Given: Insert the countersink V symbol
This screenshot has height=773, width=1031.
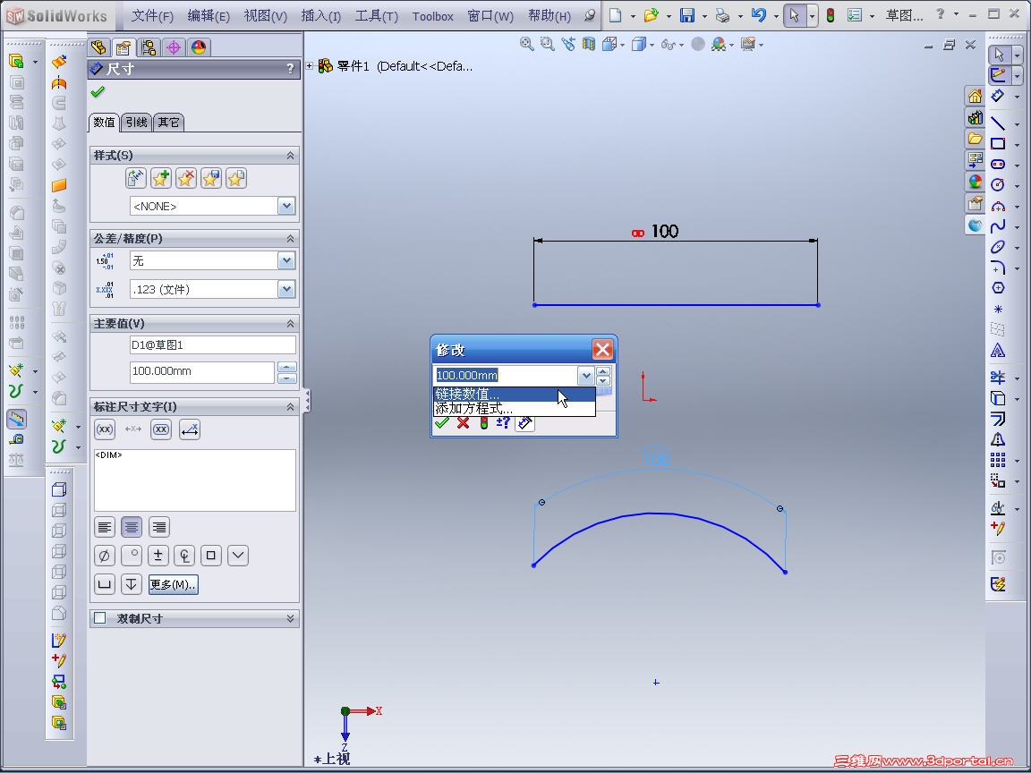Looking at the screenshot, I should click(x=238, y=556).
